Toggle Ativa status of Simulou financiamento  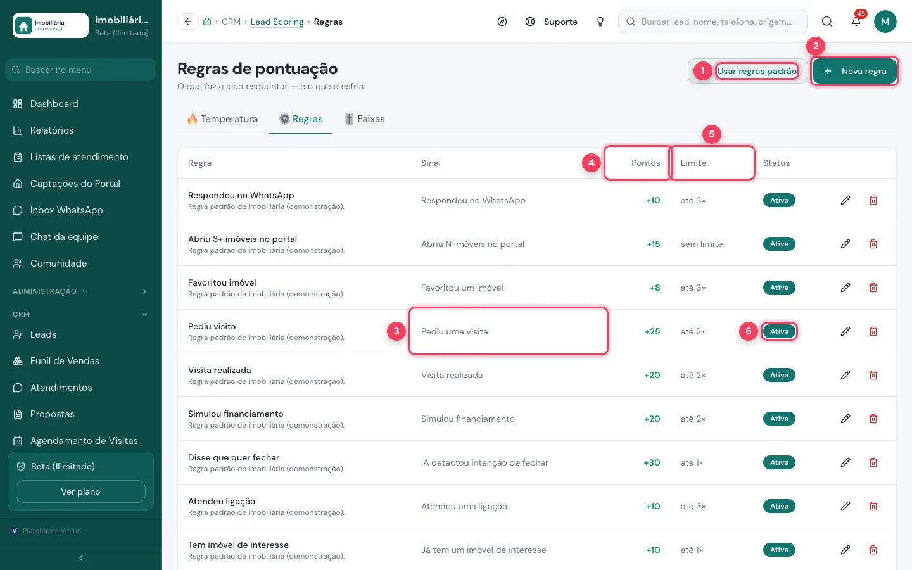pos(779,419)
